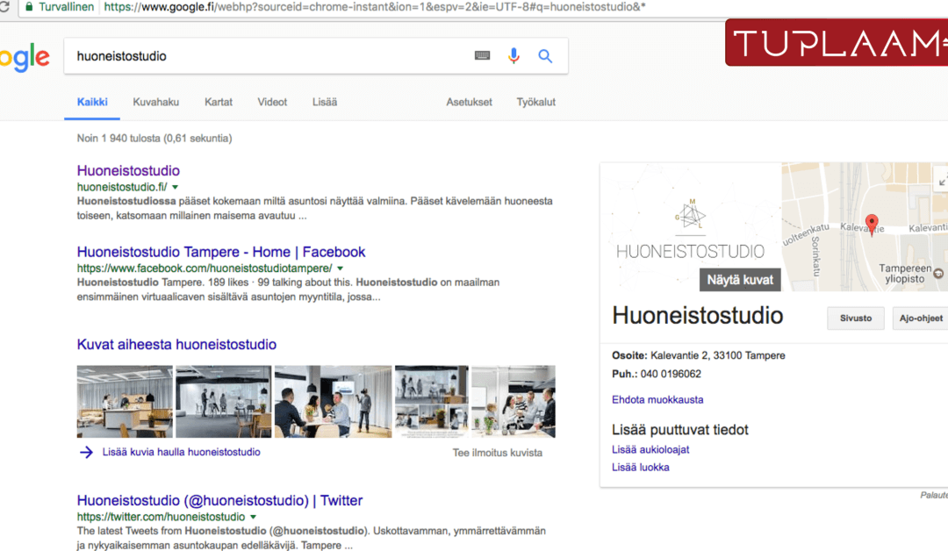
Task: Click the Google logo
Action: coord(25,58)
